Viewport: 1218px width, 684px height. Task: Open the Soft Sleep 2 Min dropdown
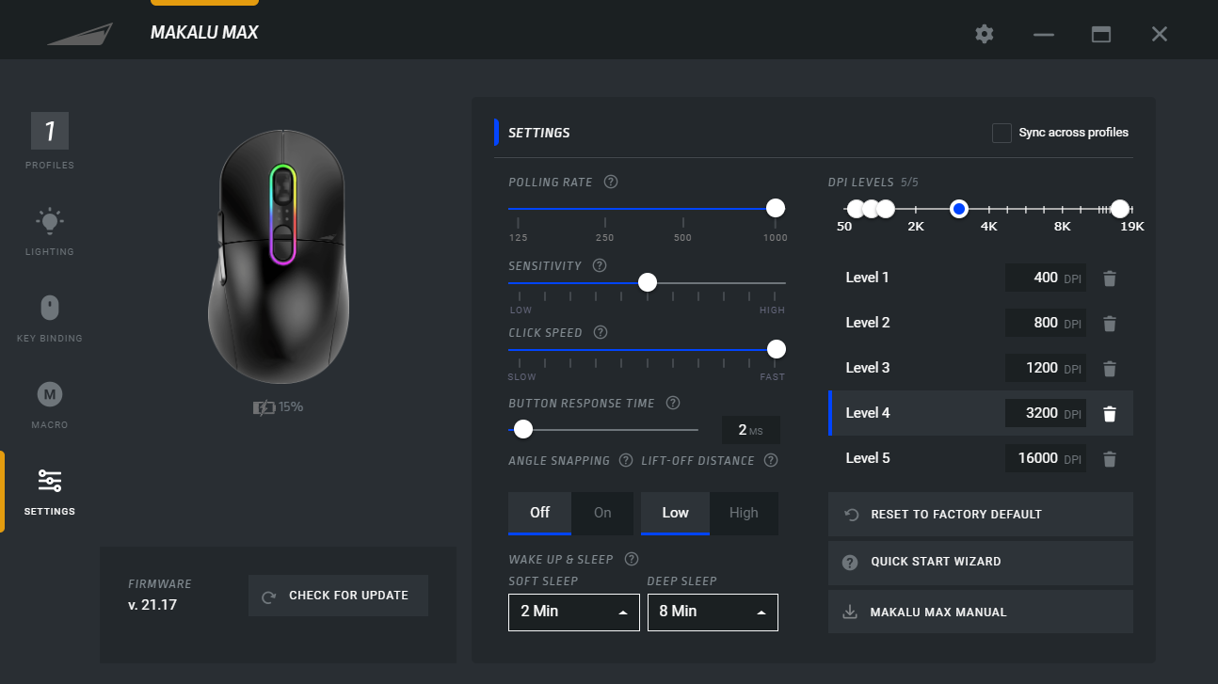(574, 612)
